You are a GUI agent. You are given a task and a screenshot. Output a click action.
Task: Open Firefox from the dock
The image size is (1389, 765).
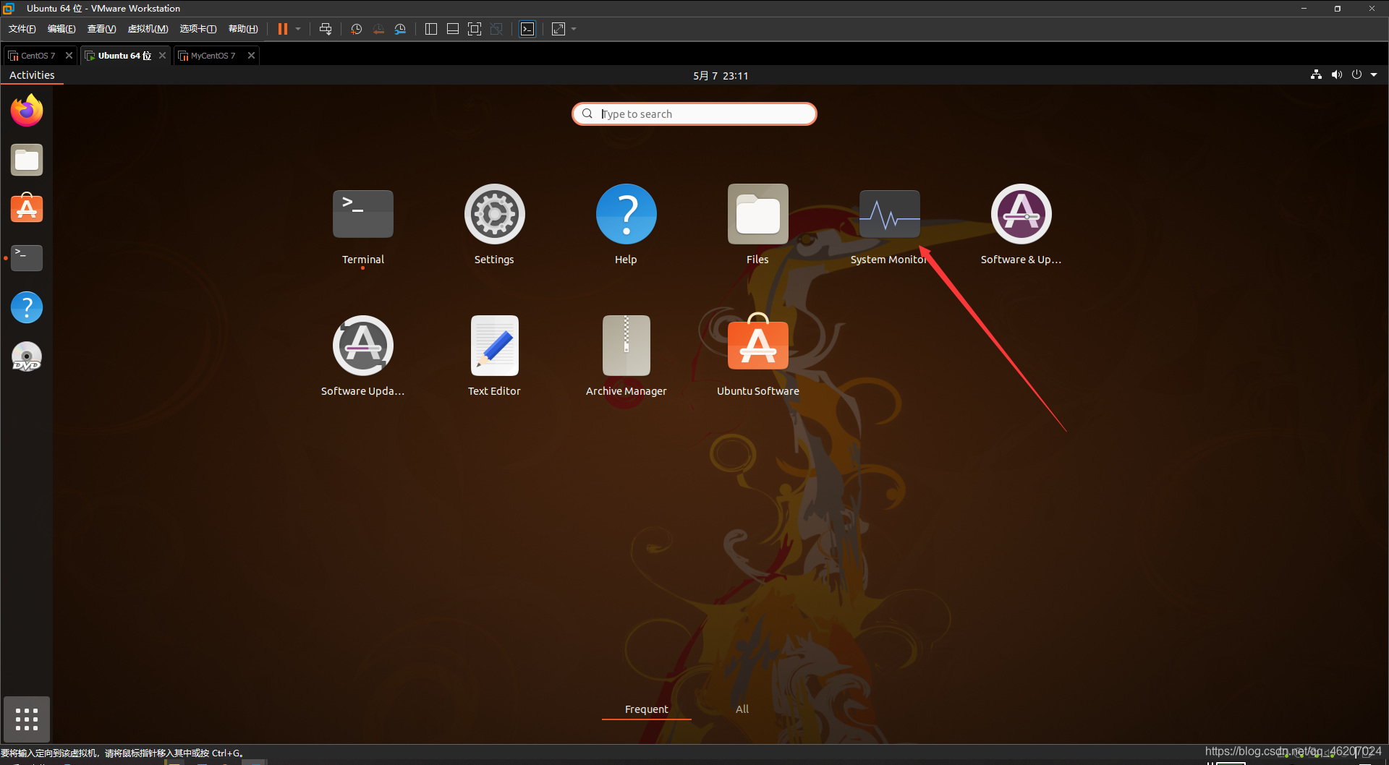point(26,110)
